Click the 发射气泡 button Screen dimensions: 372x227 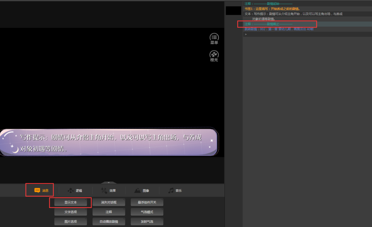147,222
